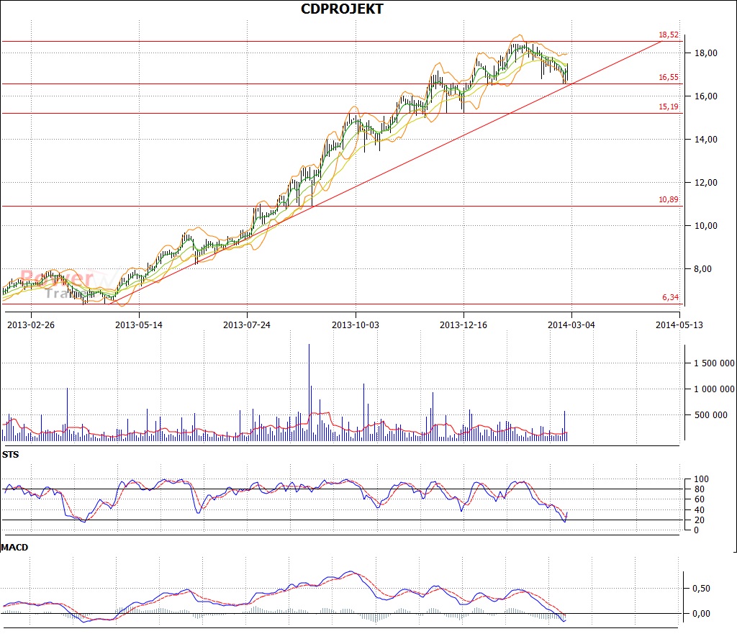The height and width of the screenshot is (639, 737).
Task: Click the 10,89 red level label
Action: click(x=669, y=200)
